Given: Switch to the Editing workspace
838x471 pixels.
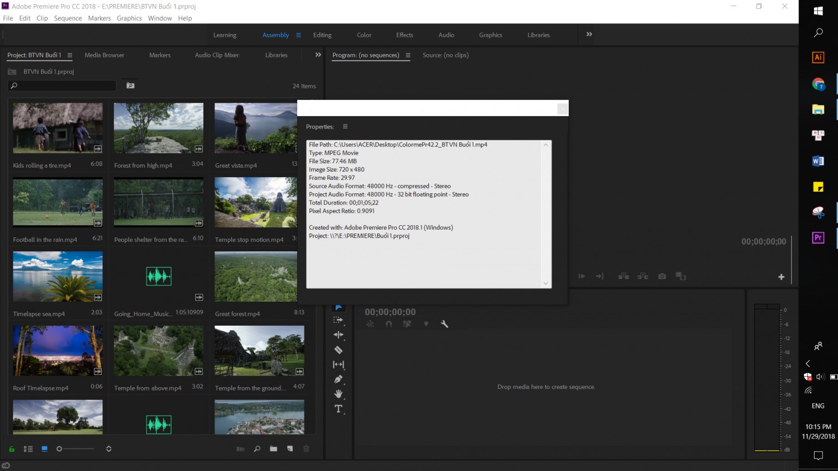Looking at the screenshot, I should coord(322,35).
